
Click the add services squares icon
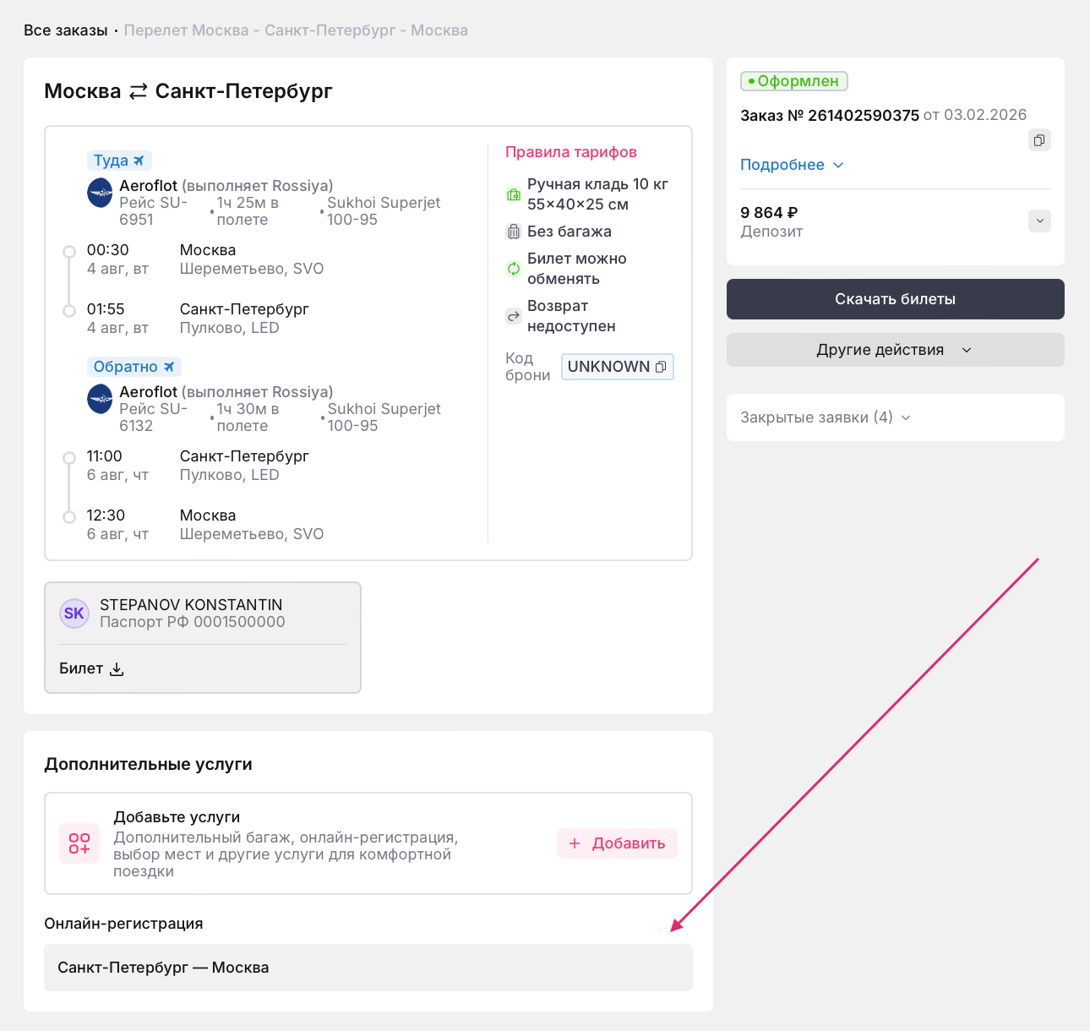[79, 843]
